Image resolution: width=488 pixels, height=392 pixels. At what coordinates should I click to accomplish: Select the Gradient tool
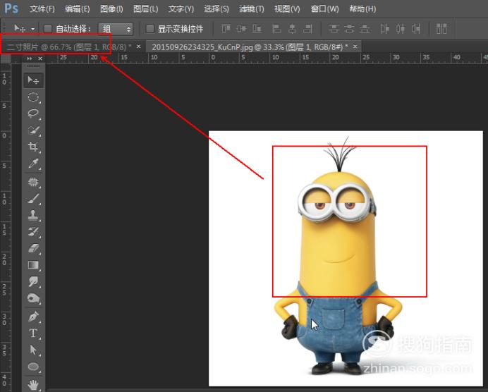33,265
